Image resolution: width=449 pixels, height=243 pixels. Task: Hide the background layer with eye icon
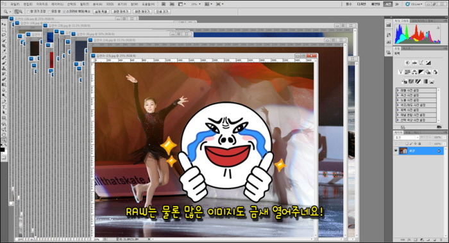[x=396, y=151]
